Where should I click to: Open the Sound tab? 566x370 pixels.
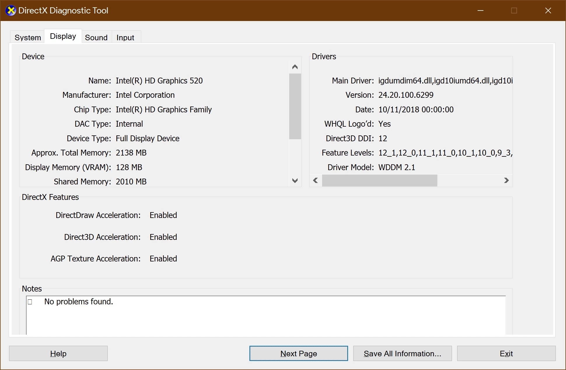(96, 38)
